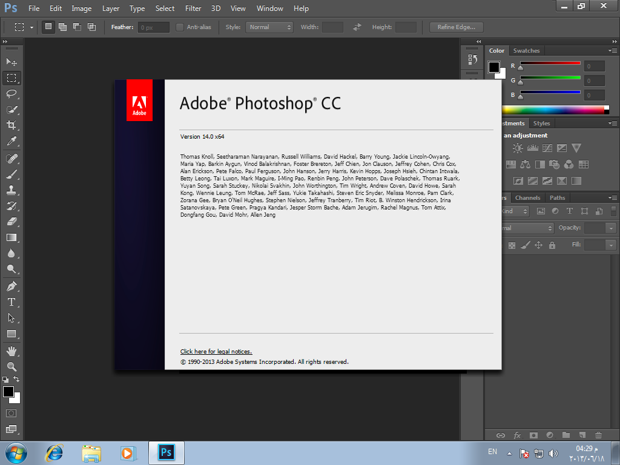Toggle the type layer filter
620x465 pixels.
click(569, 211)
